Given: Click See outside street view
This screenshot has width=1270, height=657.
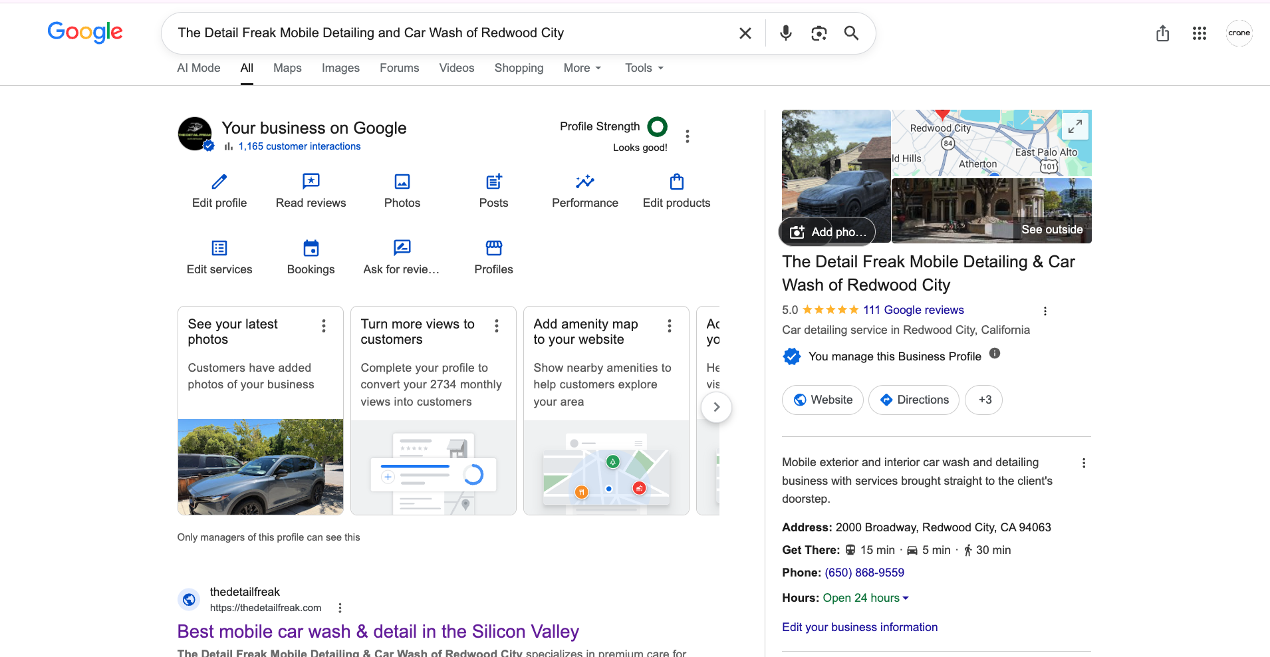Looking at the screenshot, I should [x=1052, y=229].
